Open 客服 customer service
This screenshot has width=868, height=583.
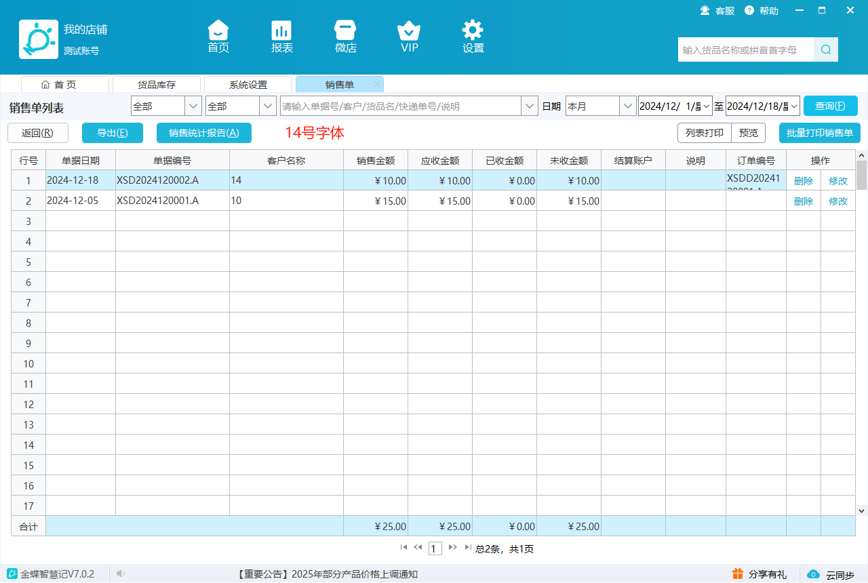click(717, 10)
